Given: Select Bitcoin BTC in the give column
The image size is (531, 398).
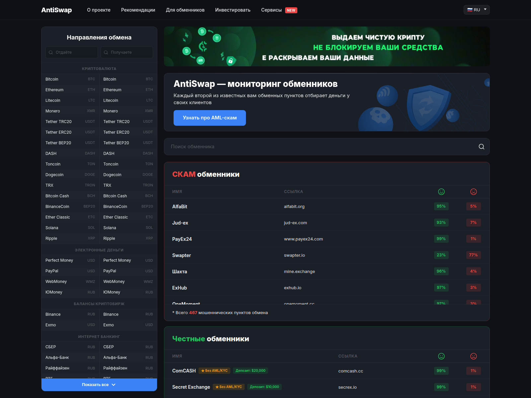Looking at the screenshot, I should point(70,79).
